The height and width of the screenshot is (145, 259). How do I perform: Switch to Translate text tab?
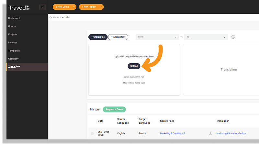click(x=118, y=37)
